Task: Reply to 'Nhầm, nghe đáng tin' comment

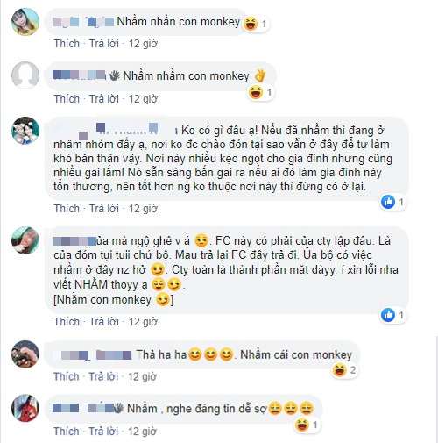Action: (x=103, y=432)
